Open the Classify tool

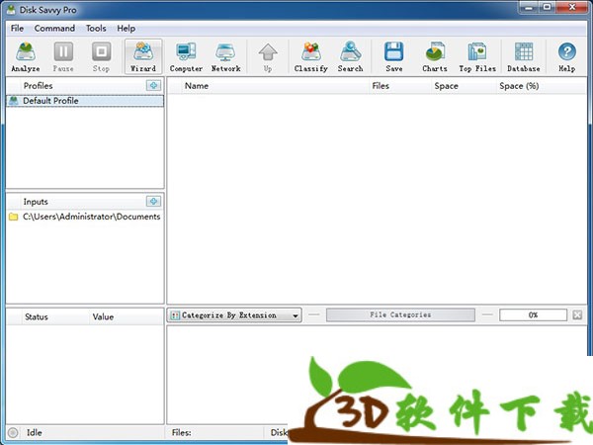pos(311,56)
